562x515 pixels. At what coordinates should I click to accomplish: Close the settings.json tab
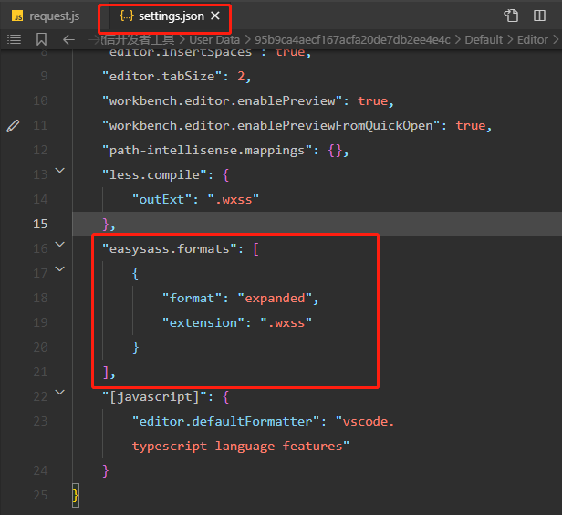(215, 16)
